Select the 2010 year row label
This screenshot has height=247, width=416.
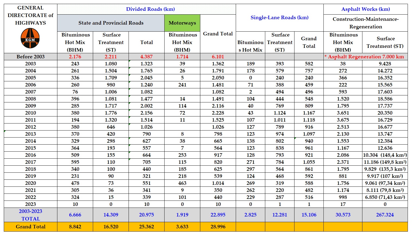pyautogui.click(x=30, y=113)
